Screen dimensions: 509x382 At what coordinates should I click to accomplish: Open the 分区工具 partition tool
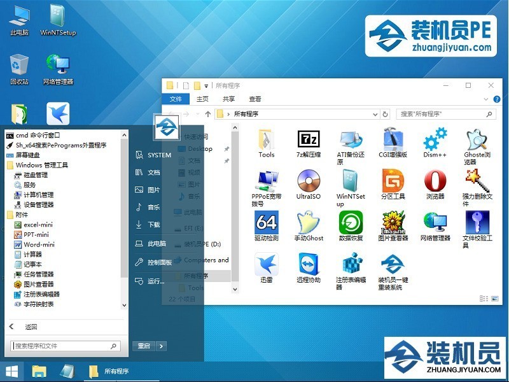[393, 185]
